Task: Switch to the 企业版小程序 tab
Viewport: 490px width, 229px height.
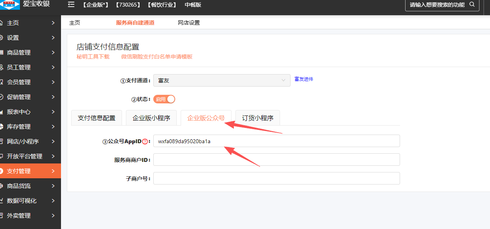Action: [x=151, y=118]
